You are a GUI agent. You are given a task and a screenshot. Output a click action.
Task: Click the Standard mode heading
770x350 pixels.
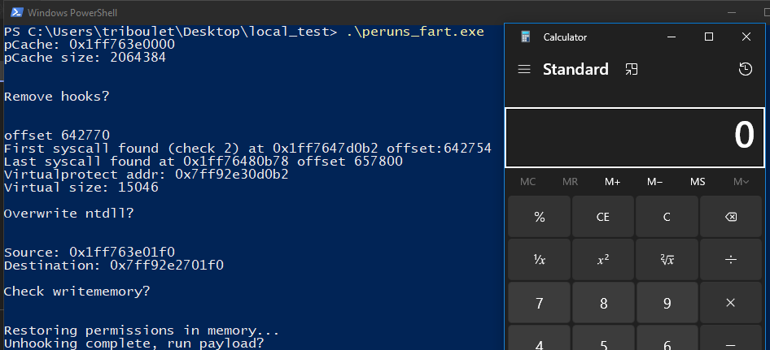tap(575, 70)
